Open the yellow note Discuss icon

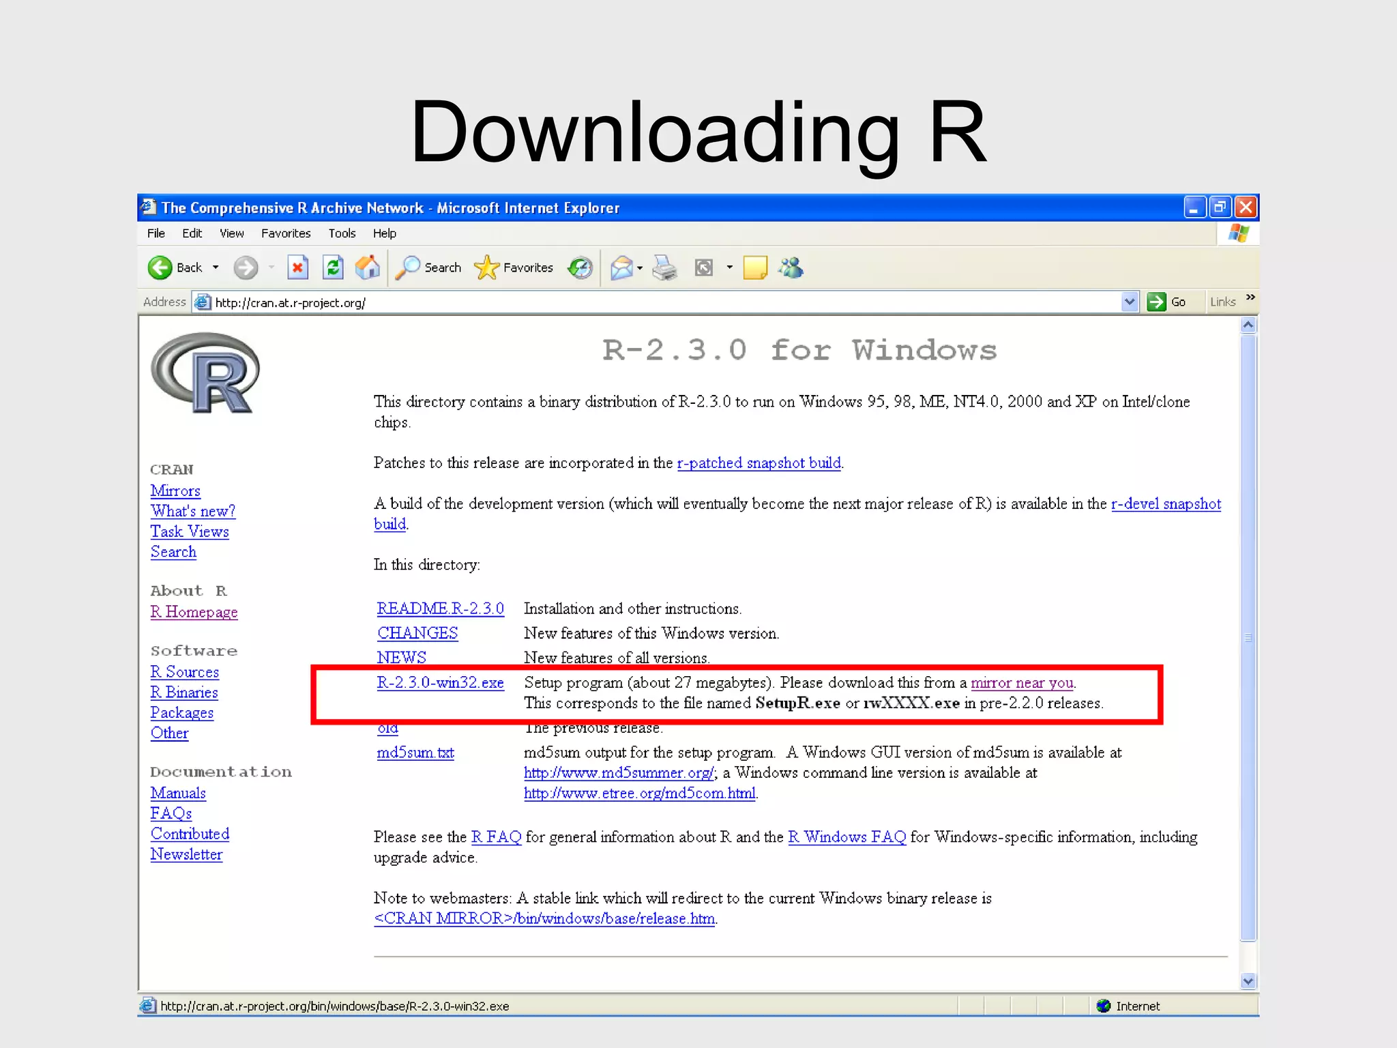tap(755, 267)
